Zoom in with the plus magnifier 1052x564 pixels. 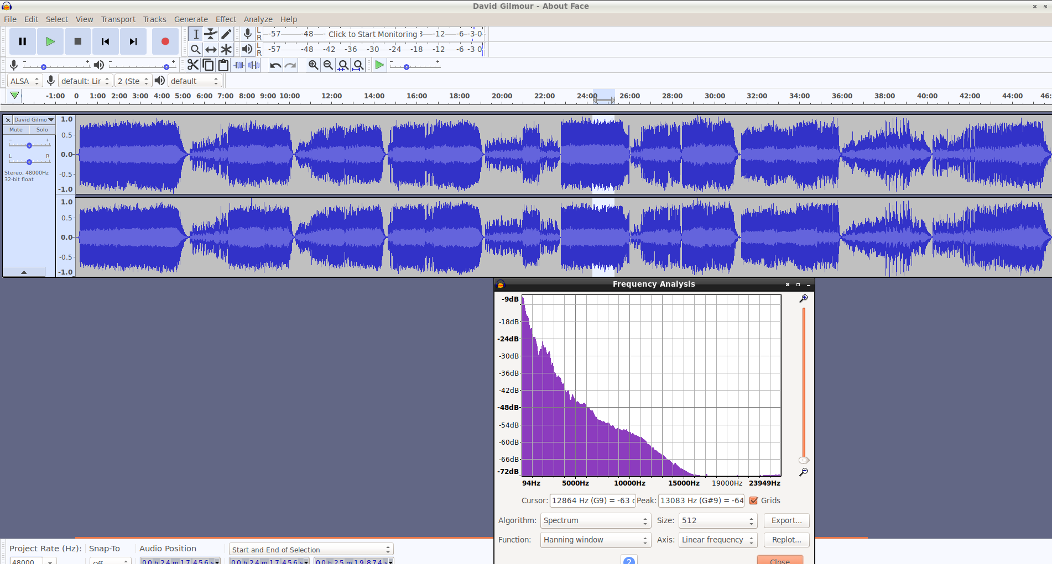tap(313, 65)
